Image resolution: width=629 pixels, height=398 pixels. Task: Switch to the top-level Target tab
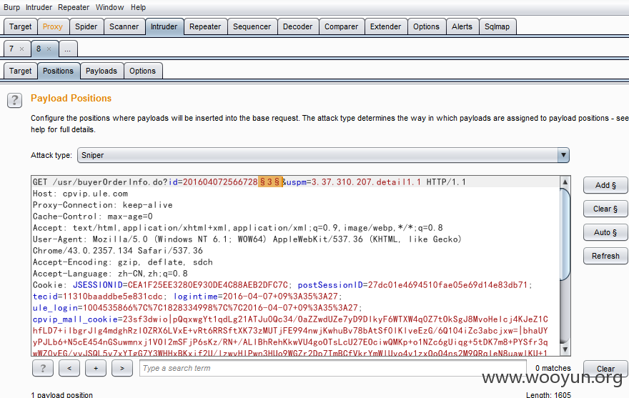[21, 26]
